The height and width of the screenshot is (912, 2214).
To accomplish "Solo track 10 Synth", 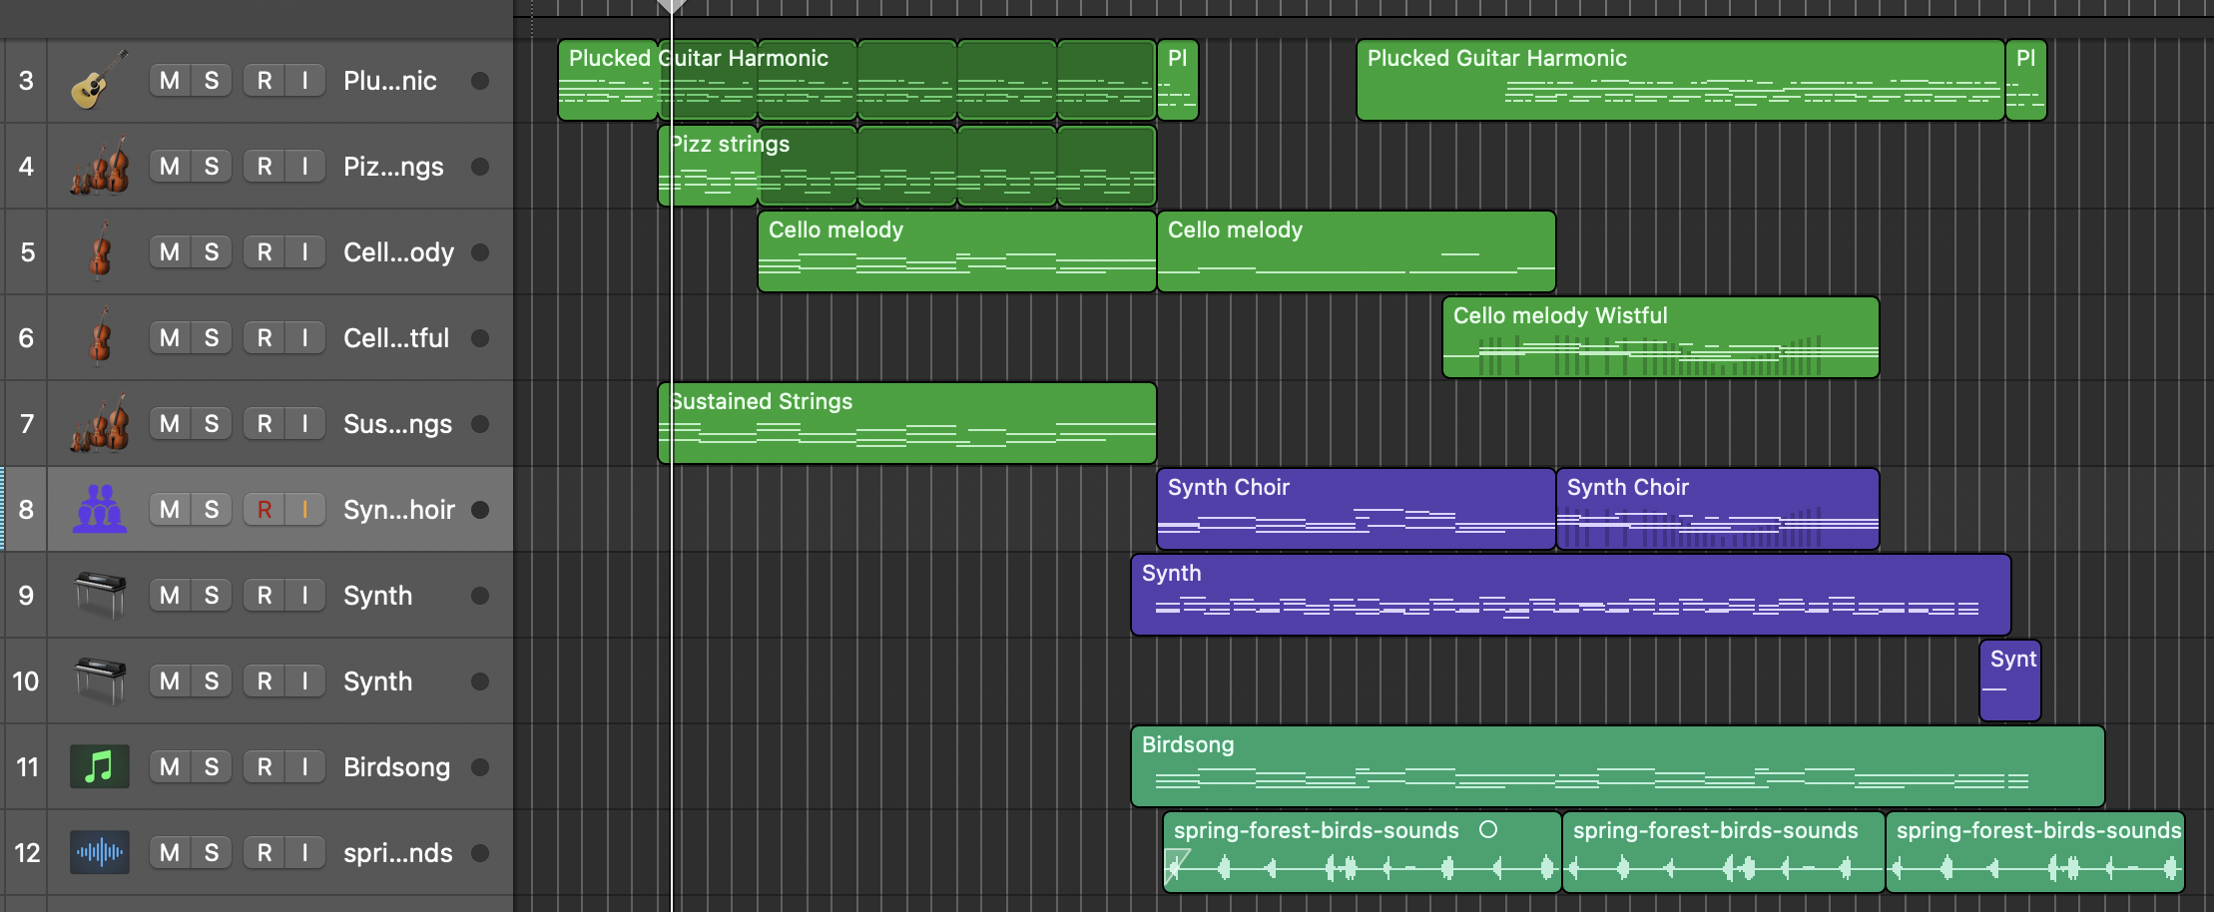I will click(212, 681).
